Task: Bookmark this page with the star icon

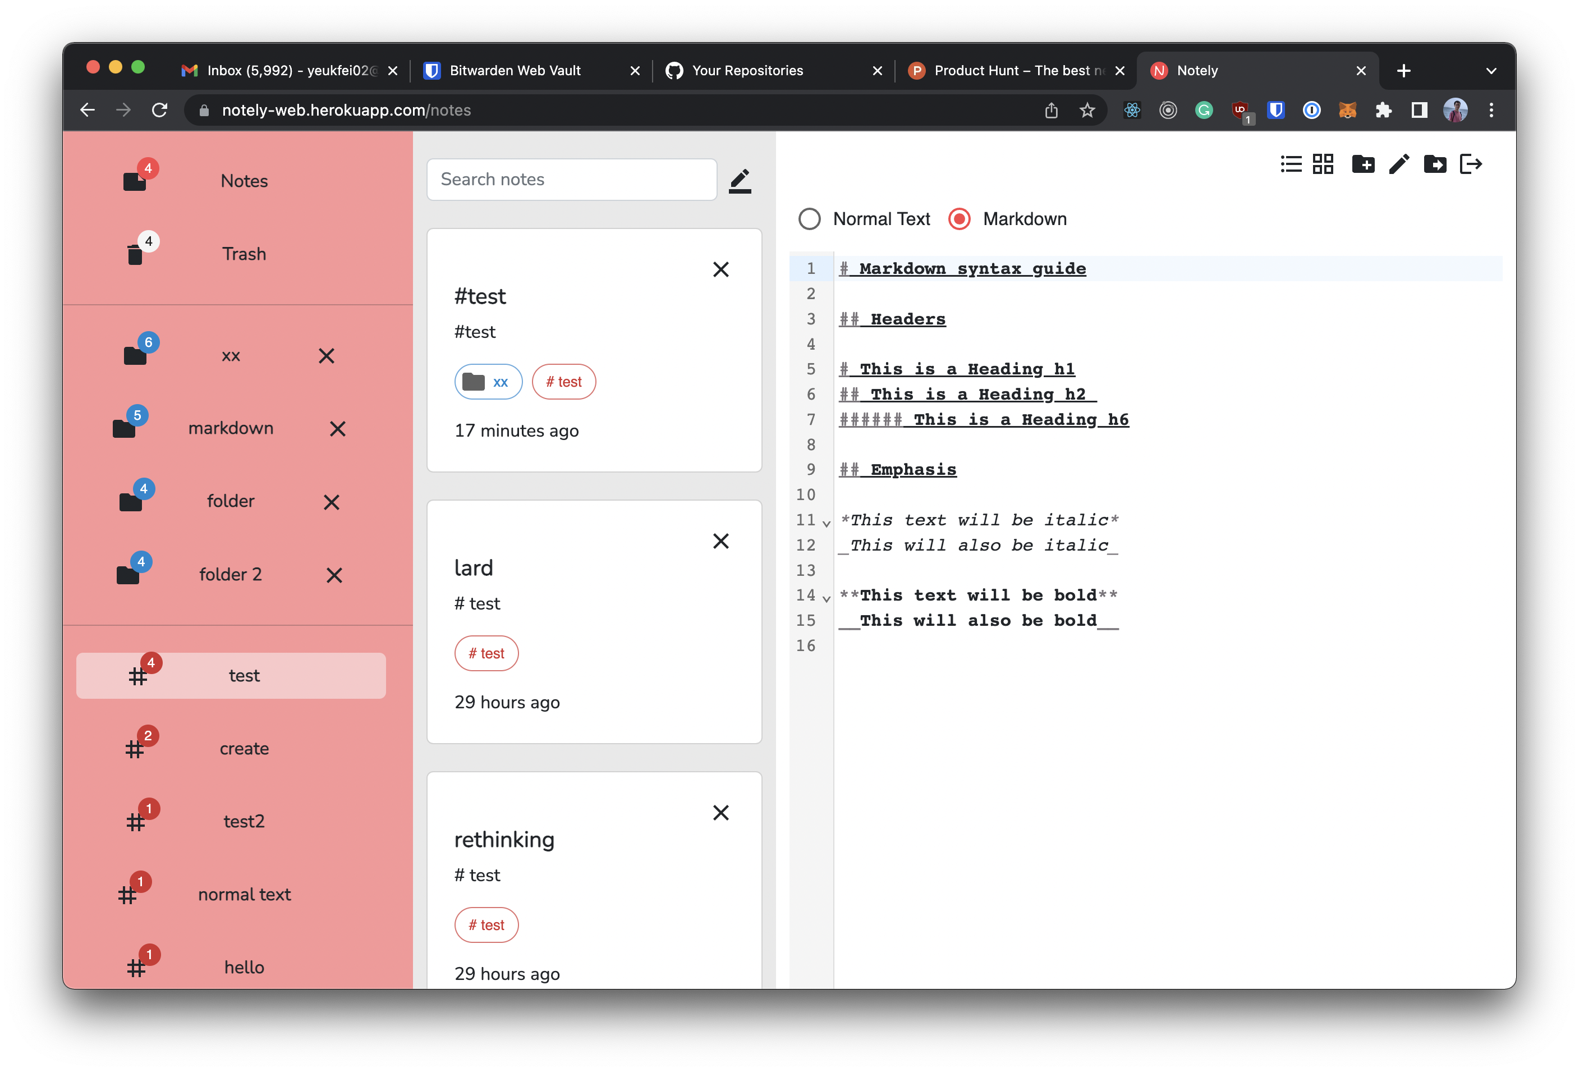Action: click(x=1086, y=110)
